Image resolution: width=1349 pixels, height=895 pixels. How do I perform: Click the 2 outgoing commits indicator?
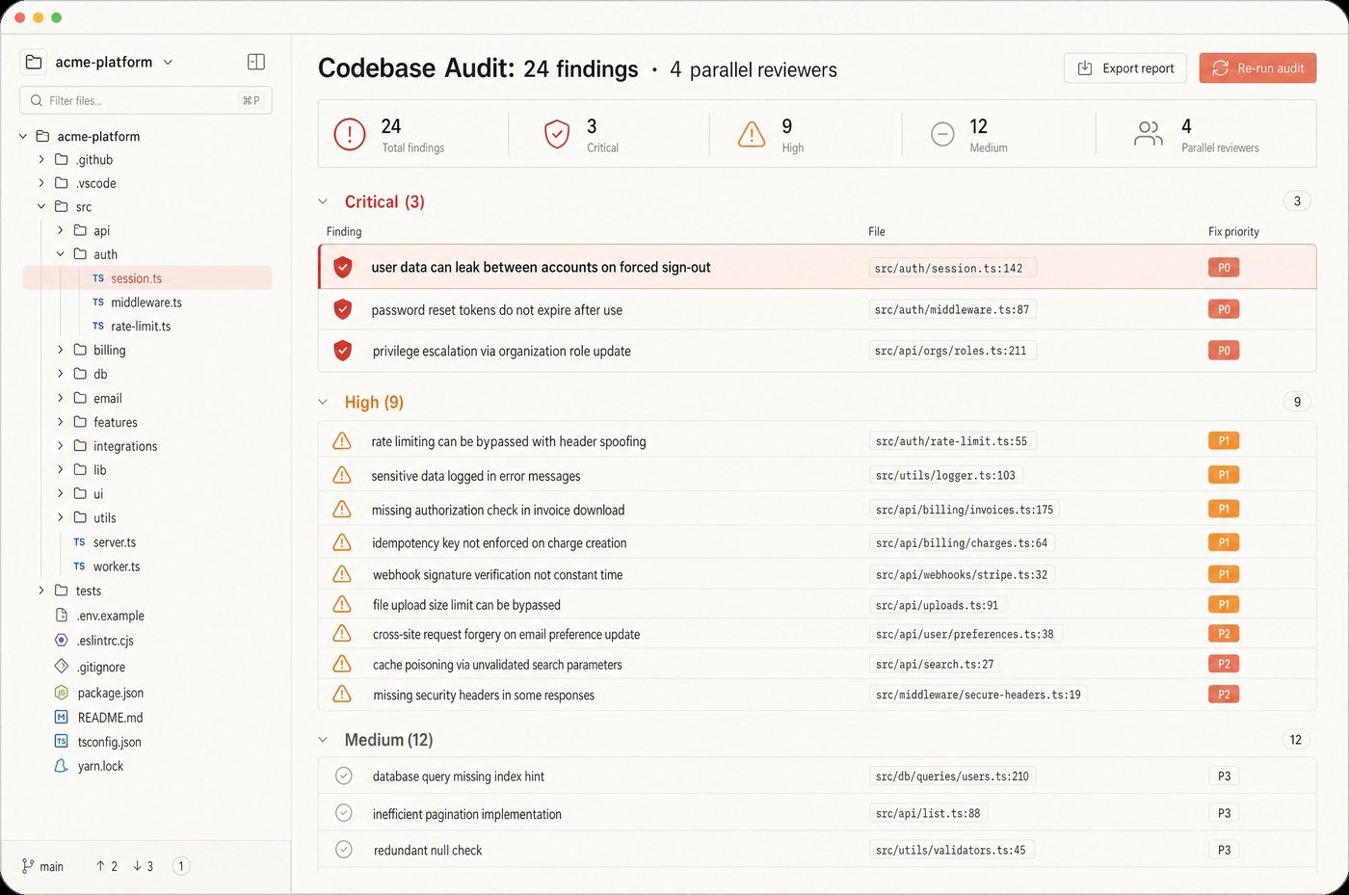[x=106, y=866]
